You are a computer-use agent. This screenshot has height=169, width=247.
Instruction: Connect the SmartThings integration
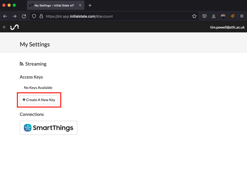[49, 128]
